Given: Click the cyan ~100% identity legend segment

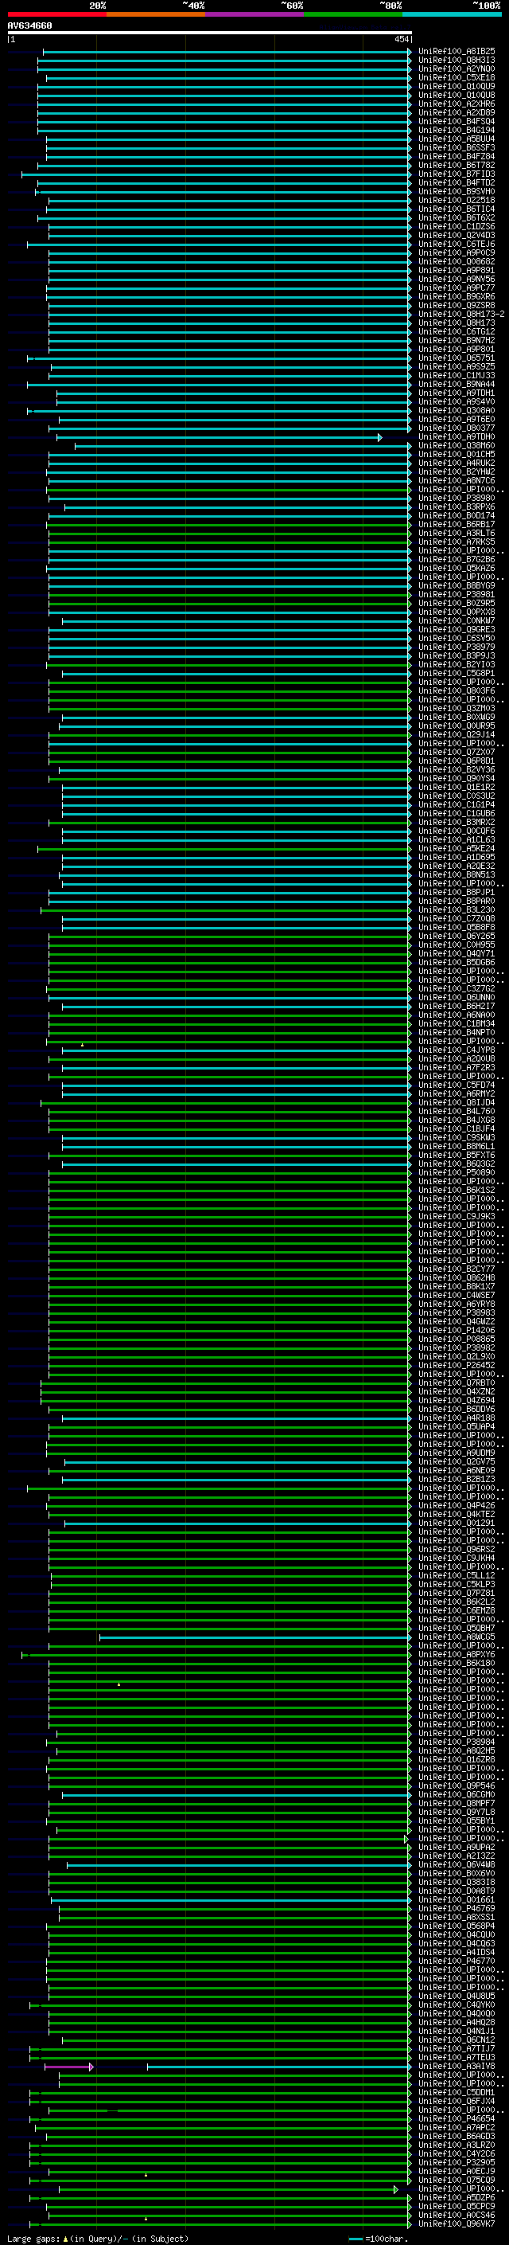Looking at the screenshot, I should click(453, 14).
